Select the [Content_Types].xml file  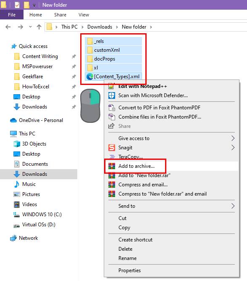[x=113, y=77]
